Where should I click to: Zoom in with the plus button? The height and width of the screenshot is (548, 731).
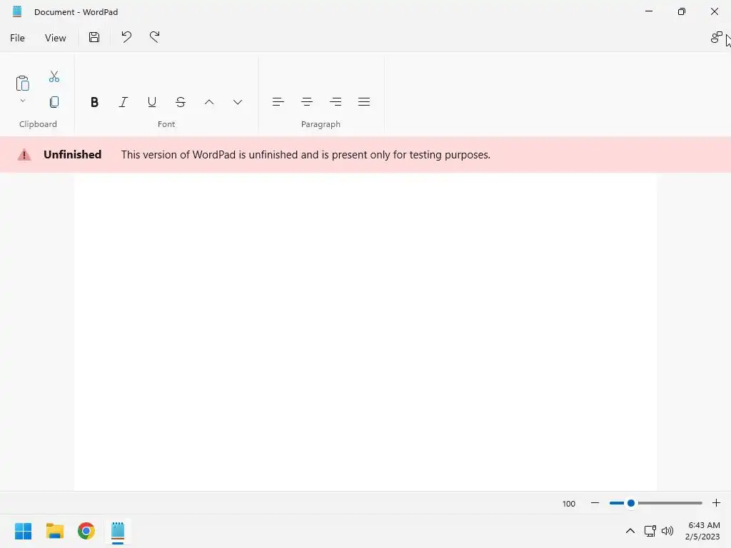[717, 503]
